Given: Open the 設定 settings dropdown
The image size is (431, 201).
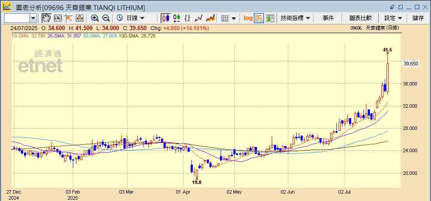Looking at the screenshot, I should 393,18.
